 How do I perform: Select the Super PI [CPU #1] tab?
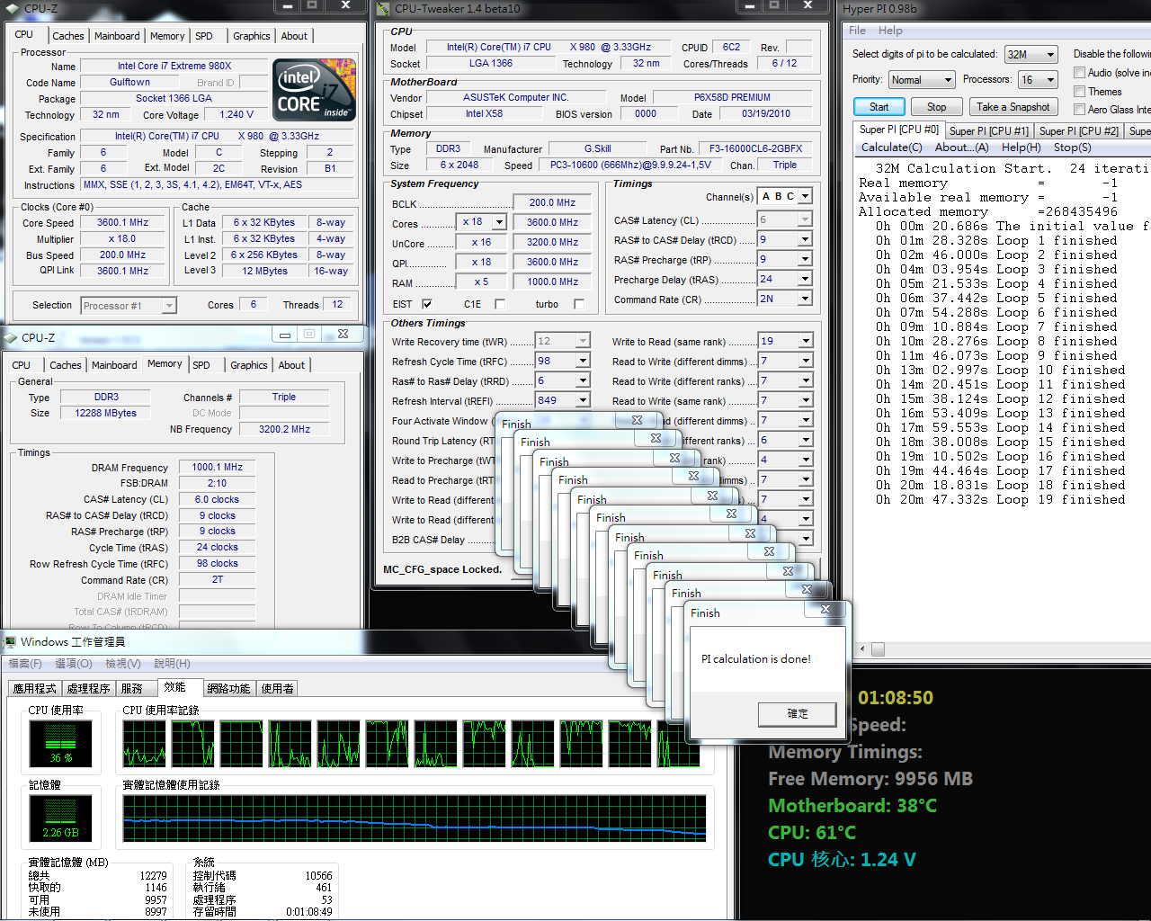point(989,131)
